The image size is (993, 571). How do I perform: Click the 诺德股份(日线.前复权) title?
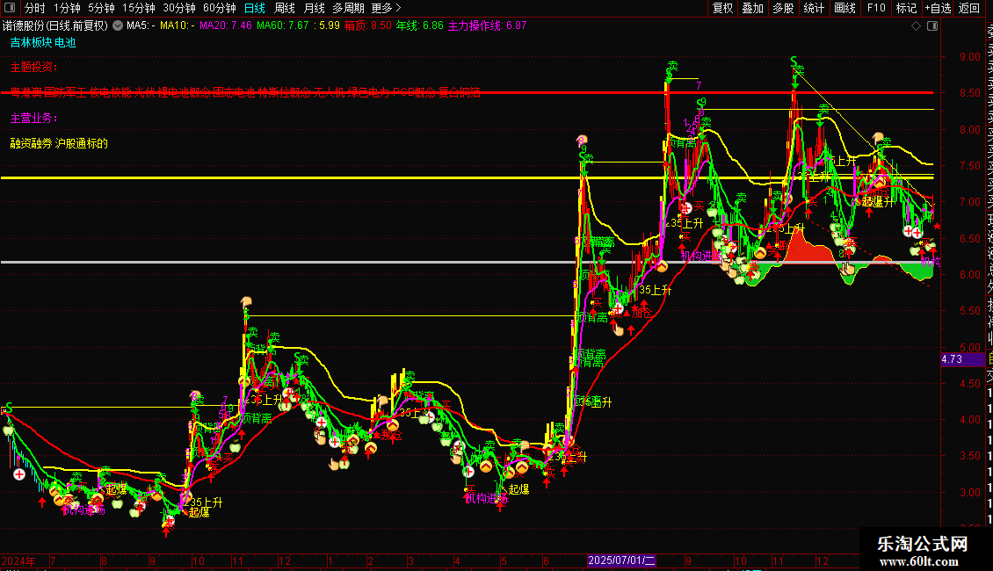[x=55, y=26]
